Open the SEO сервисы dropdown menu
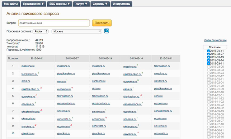This screenshot has width=231, height=139. (60, 4)
